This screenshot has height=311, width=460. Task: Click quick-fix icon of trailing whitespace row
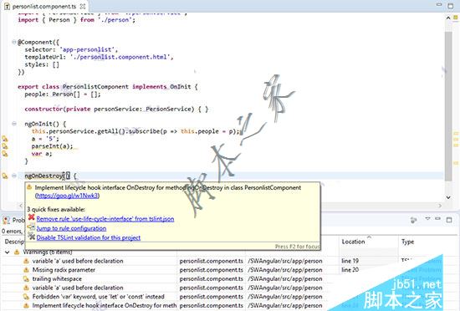tap(26, 278)
